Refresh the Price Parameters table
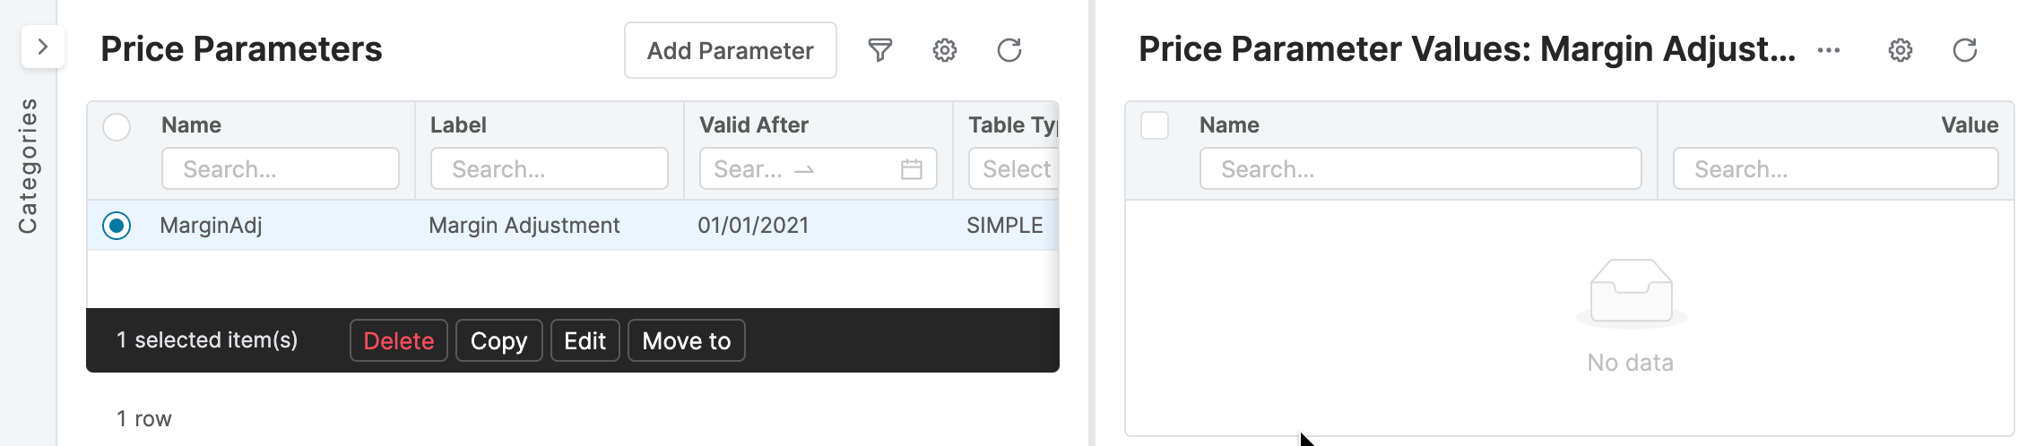Image resolution: width=2044 pixels, height=446 pixels. tap(1009, 50)
